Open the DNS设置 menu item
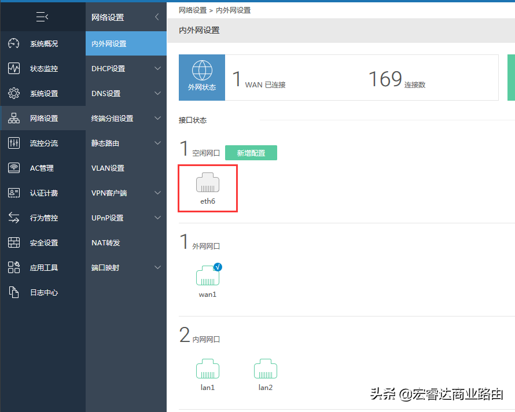This screenshot has width=515, height=412. [x=126, y=93]
